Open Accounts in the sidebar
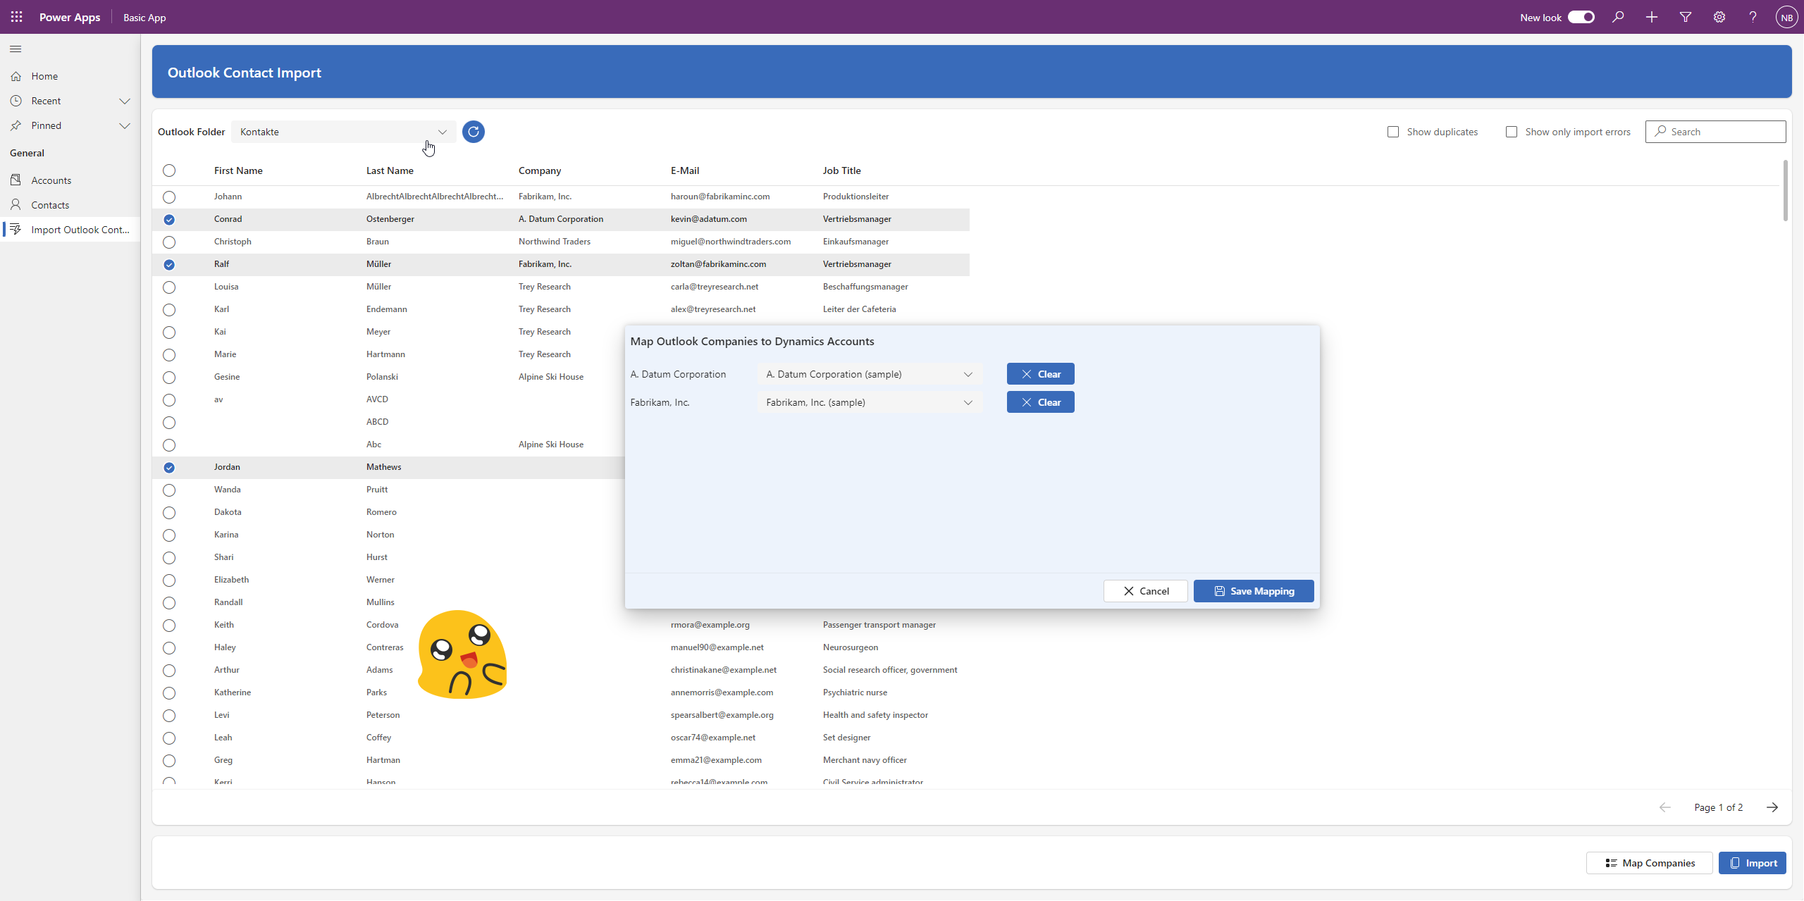The image size is (1804, 901). click(51, 180)
